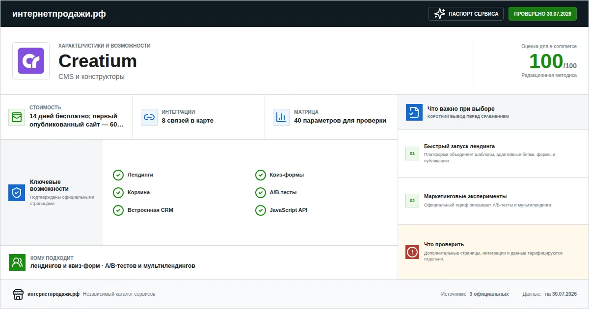Click the shield icon beside Ключевые возможности
The image size is (589, 309).
(17, 193)
